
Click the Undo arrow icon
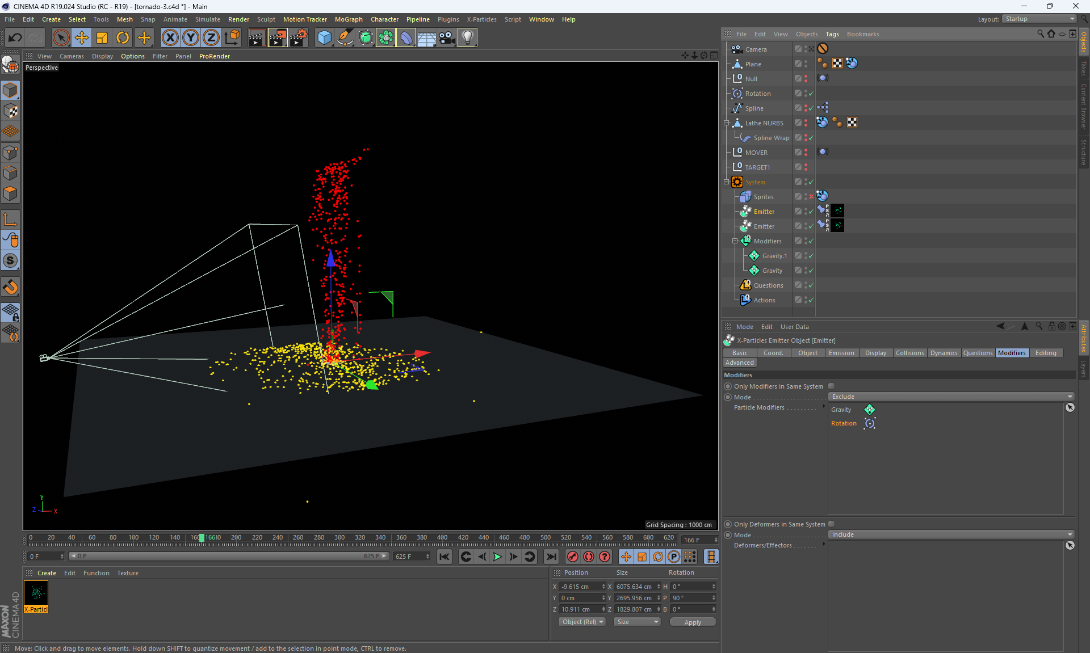pyautogui.click(x=15, y=38)
